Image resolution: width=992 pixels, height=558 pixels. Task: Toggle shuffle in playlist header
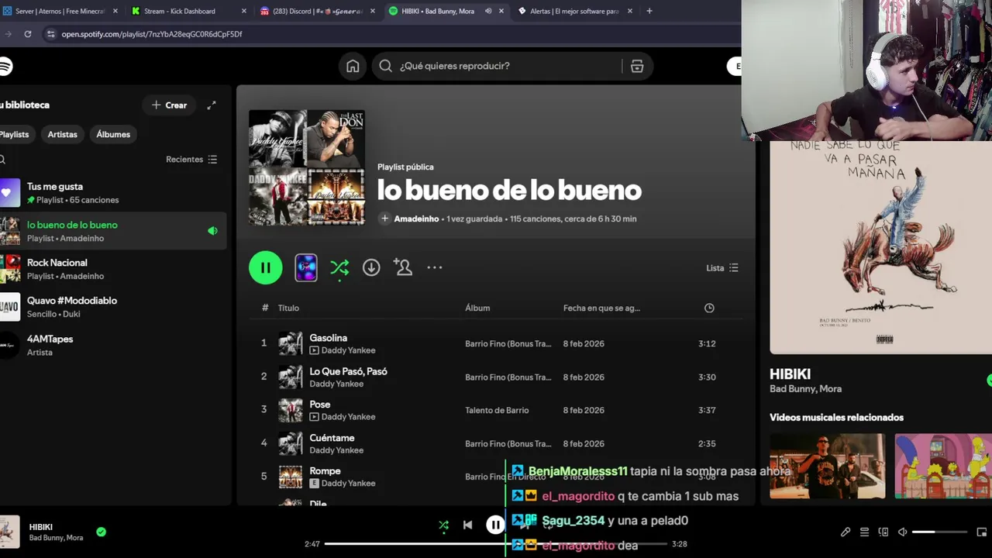(339, 268)
